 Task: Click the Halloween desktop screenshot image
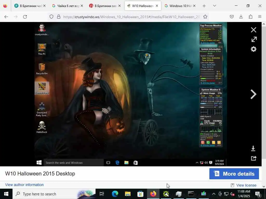coord(131,94)
